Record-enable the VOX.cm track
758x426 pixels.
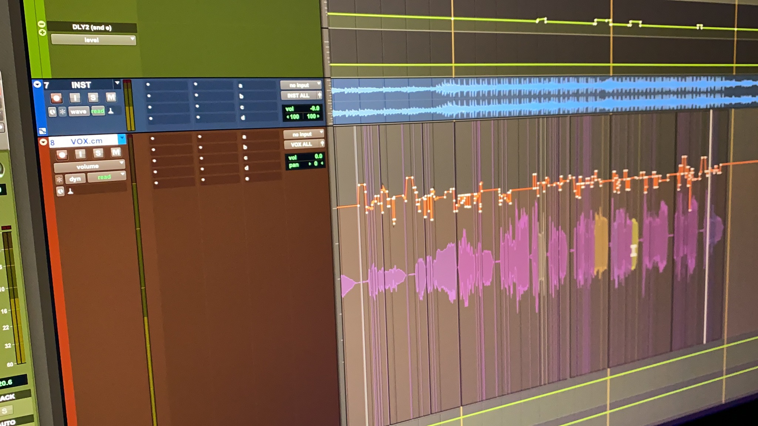(62, 155)
